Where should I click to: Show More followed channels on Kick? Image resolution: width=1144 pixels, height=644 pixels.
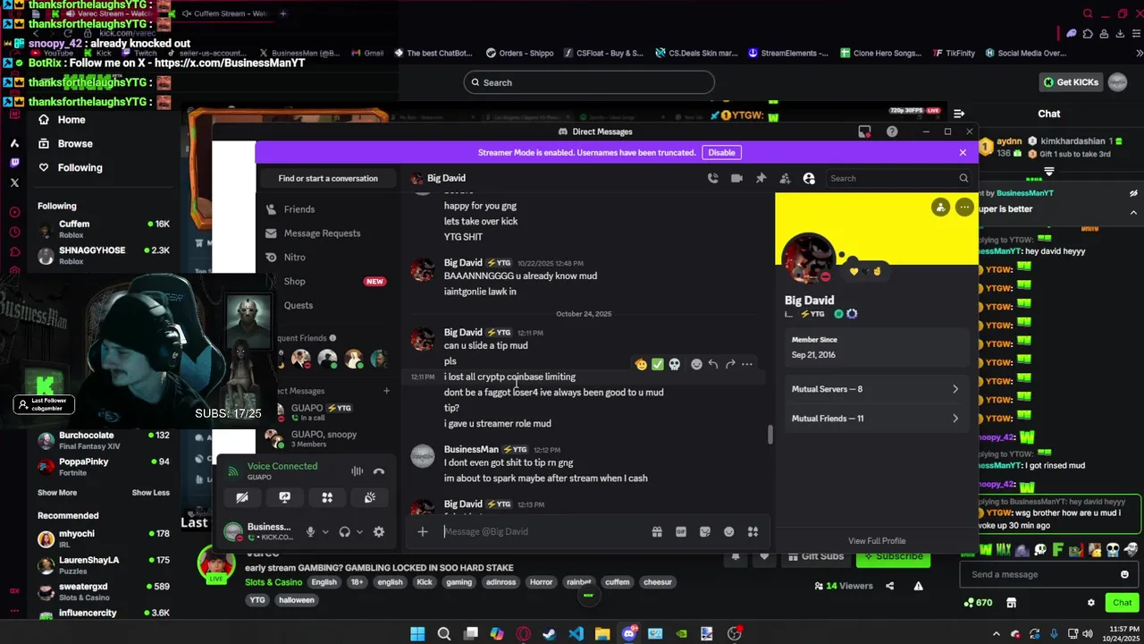pos(57,493)
